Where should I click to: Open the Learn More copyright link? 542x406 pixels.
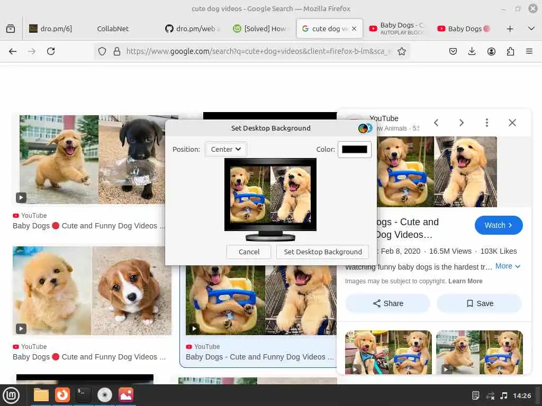coord(465,281)
